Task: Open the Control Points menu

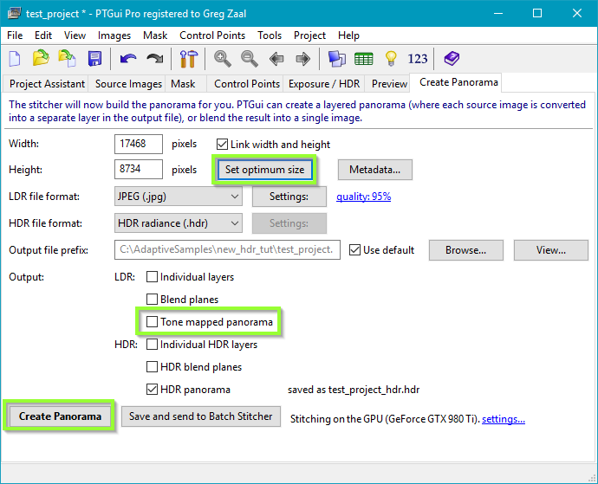Action: [212, 35]
